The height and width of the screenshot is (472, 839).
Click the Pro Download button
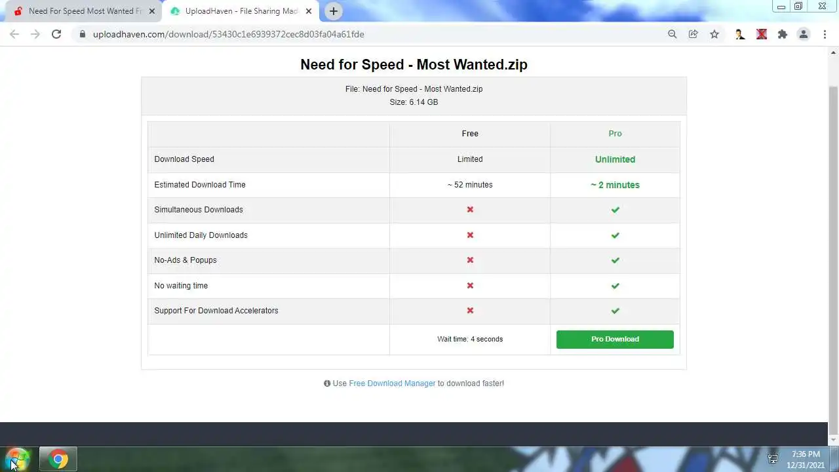point(615,339)
